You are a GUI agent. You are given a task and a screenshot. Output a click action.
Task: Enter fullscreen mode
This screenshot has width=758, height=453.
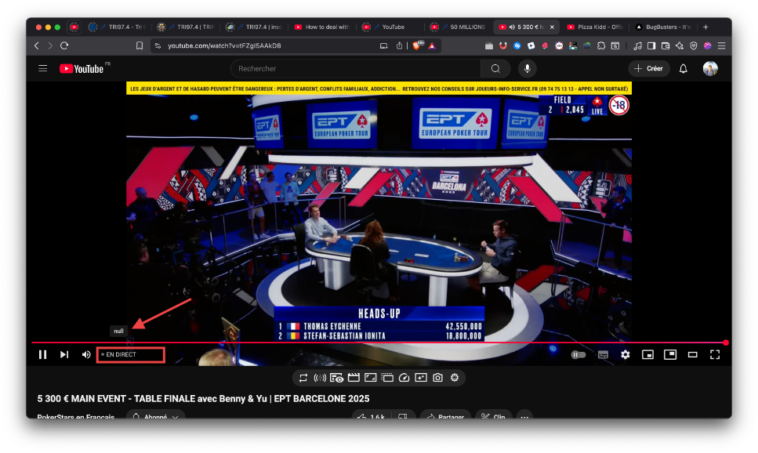[714, 354]
